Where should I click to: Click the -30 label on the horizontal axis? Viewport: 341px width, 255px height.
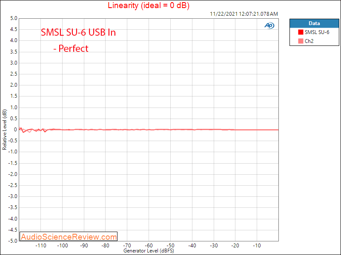(214, 246)
